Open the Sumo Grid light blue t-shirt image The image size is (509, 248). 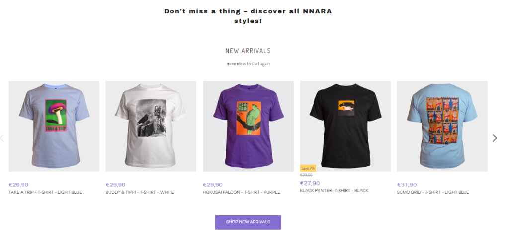point(442,126)
